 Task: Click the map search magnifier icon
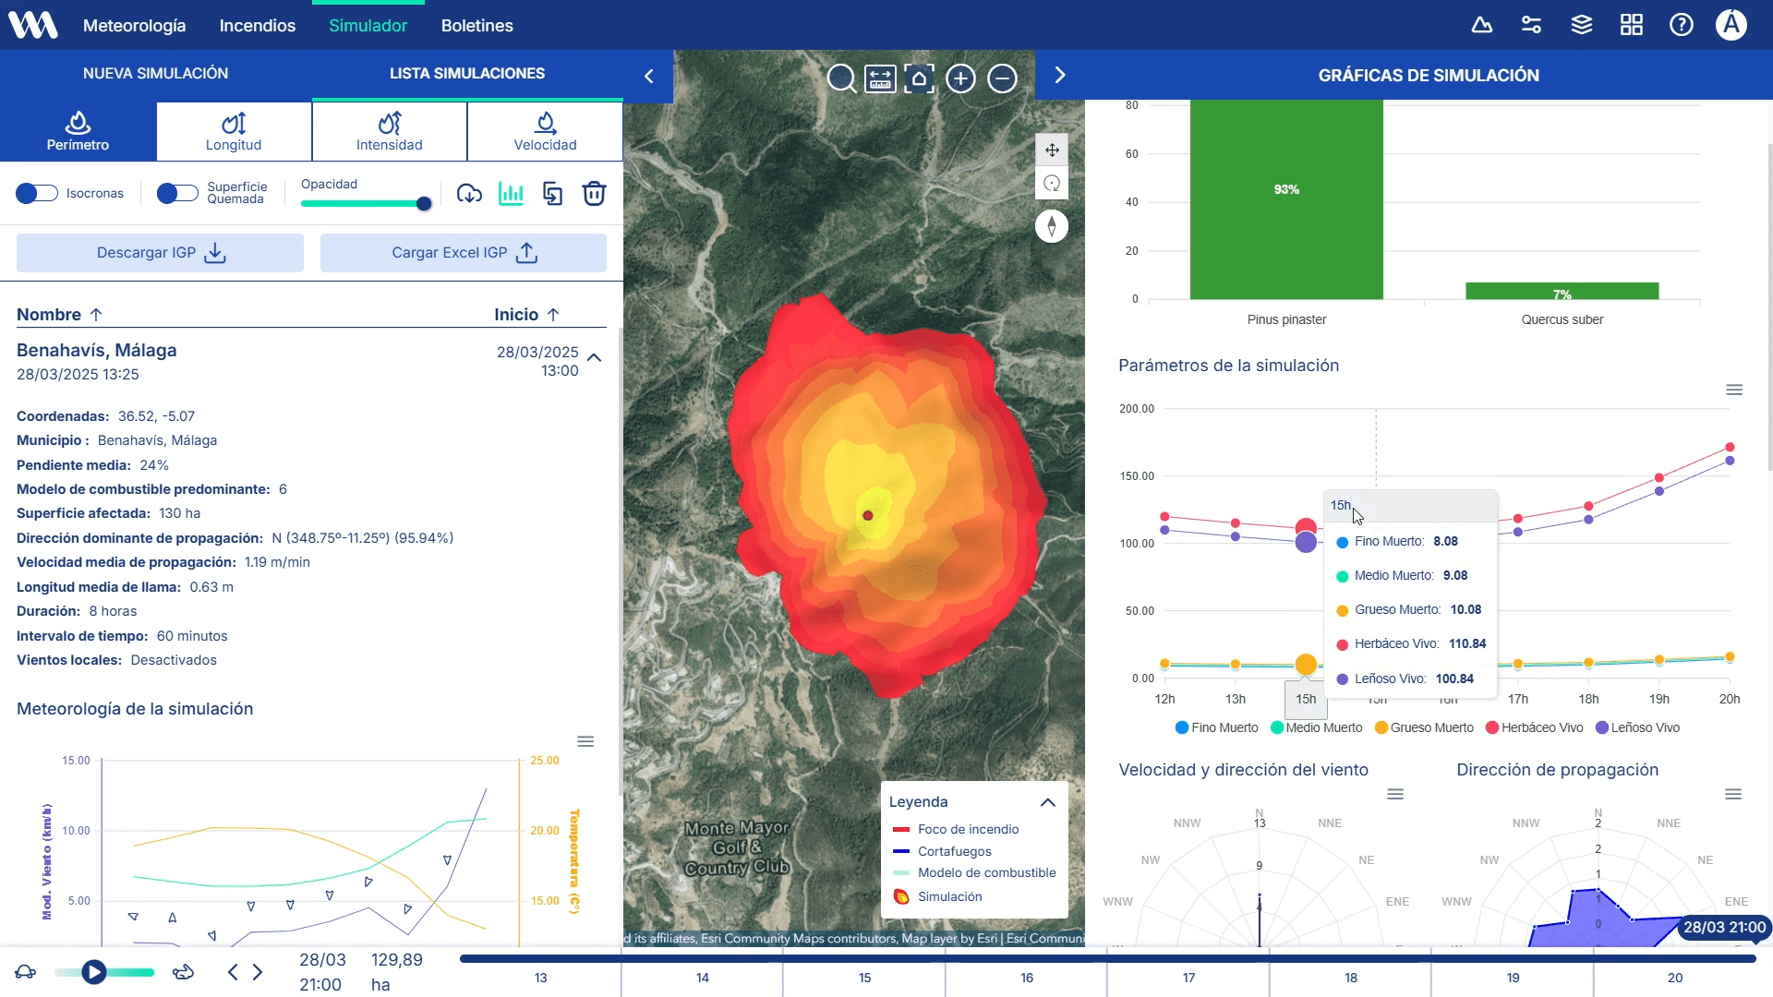click(840, 78)
